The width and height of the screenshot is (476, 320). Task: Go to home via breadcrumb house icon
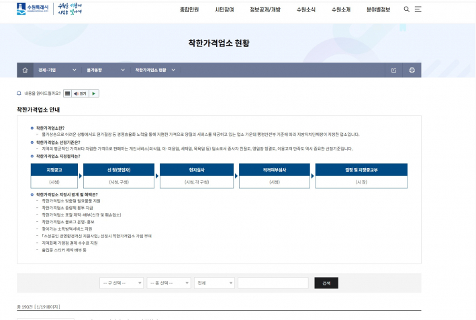(x=25, y=70)
